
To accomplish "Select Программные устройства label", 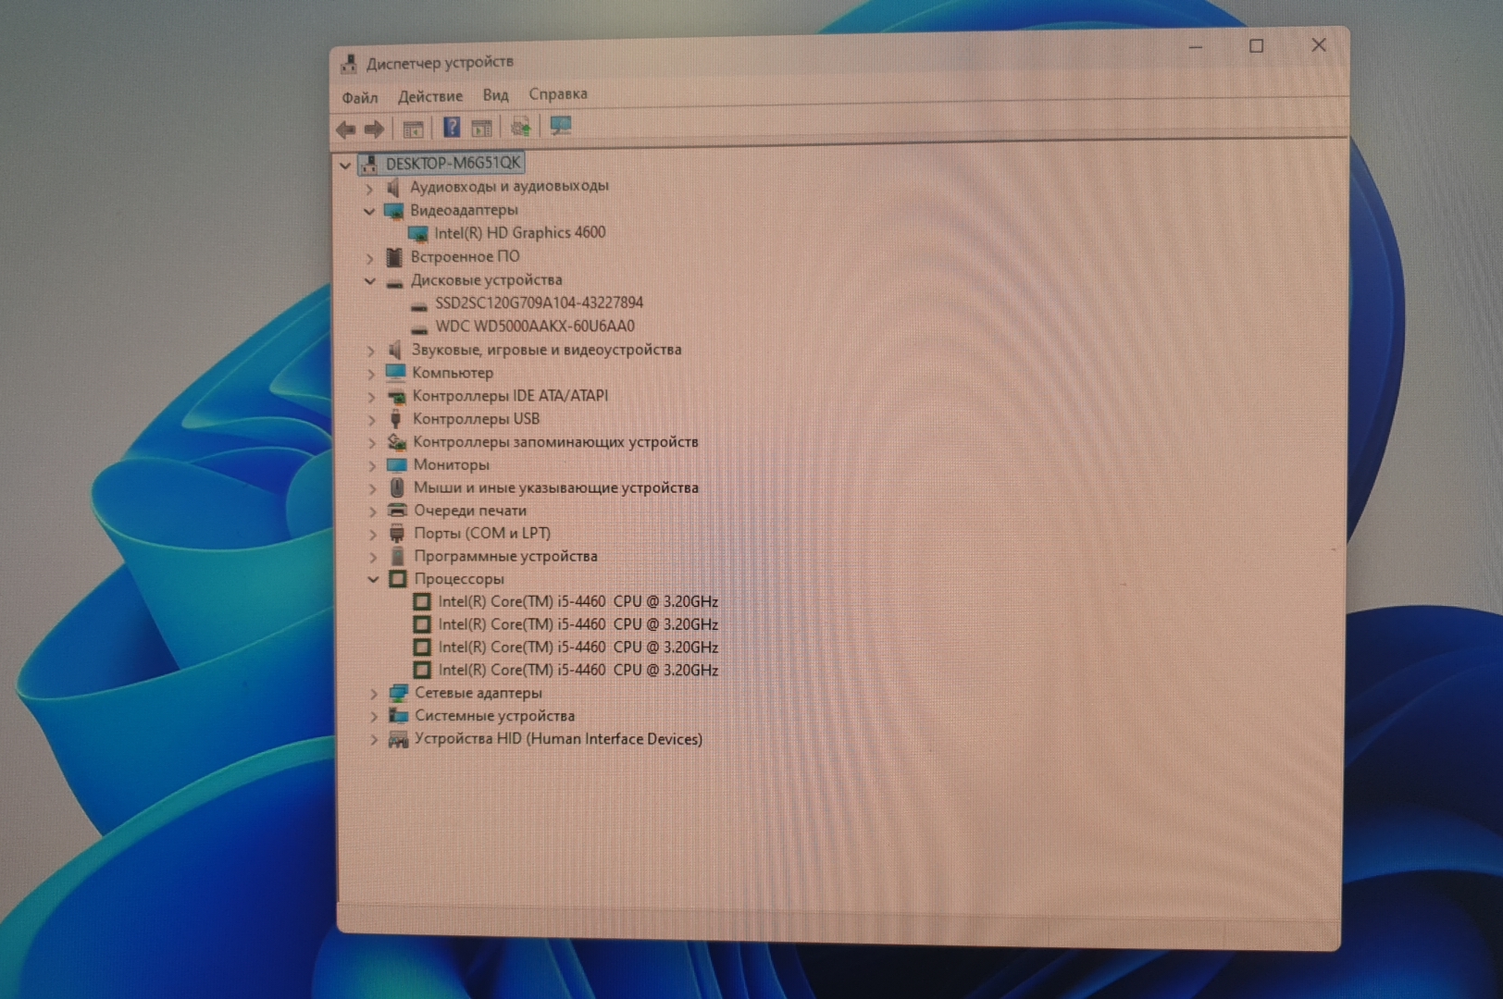I will (x=505, y=556).
